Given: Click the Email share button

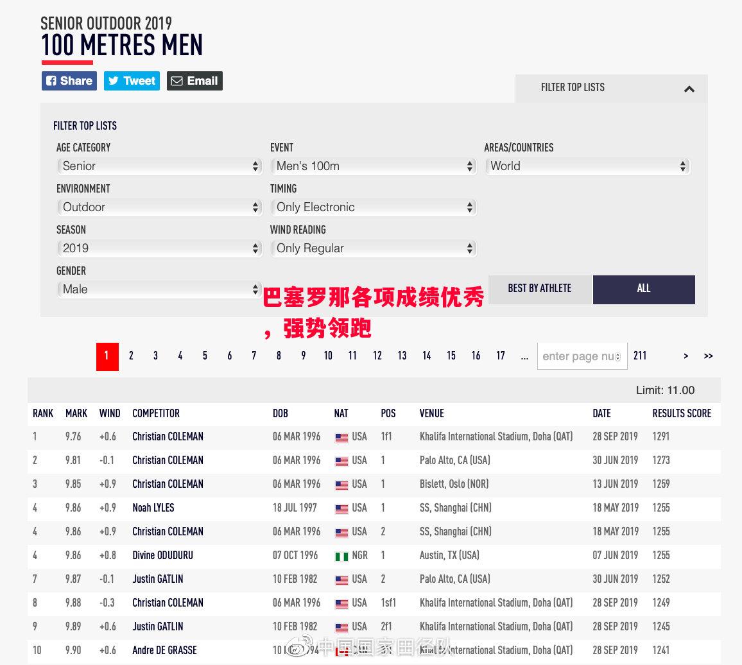Looking at the screenshot, I should coord(194,81).
